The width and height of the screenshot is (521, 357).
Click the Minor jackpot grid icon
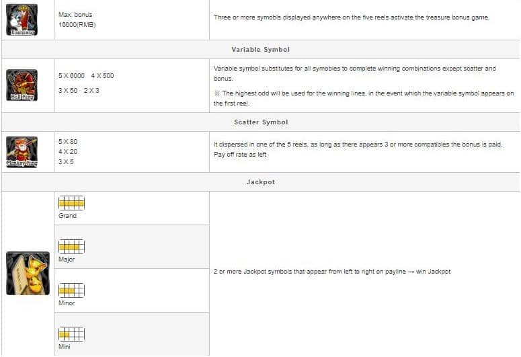[x=71, y=290]
